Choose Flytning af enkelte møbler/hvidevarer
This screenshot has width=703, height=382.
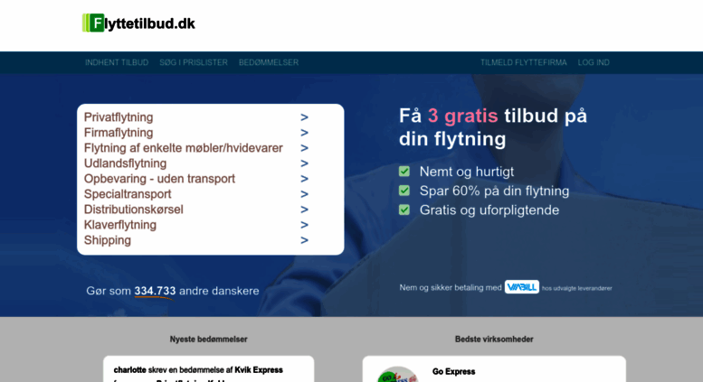pyautogui.click(x=184, y=148)
